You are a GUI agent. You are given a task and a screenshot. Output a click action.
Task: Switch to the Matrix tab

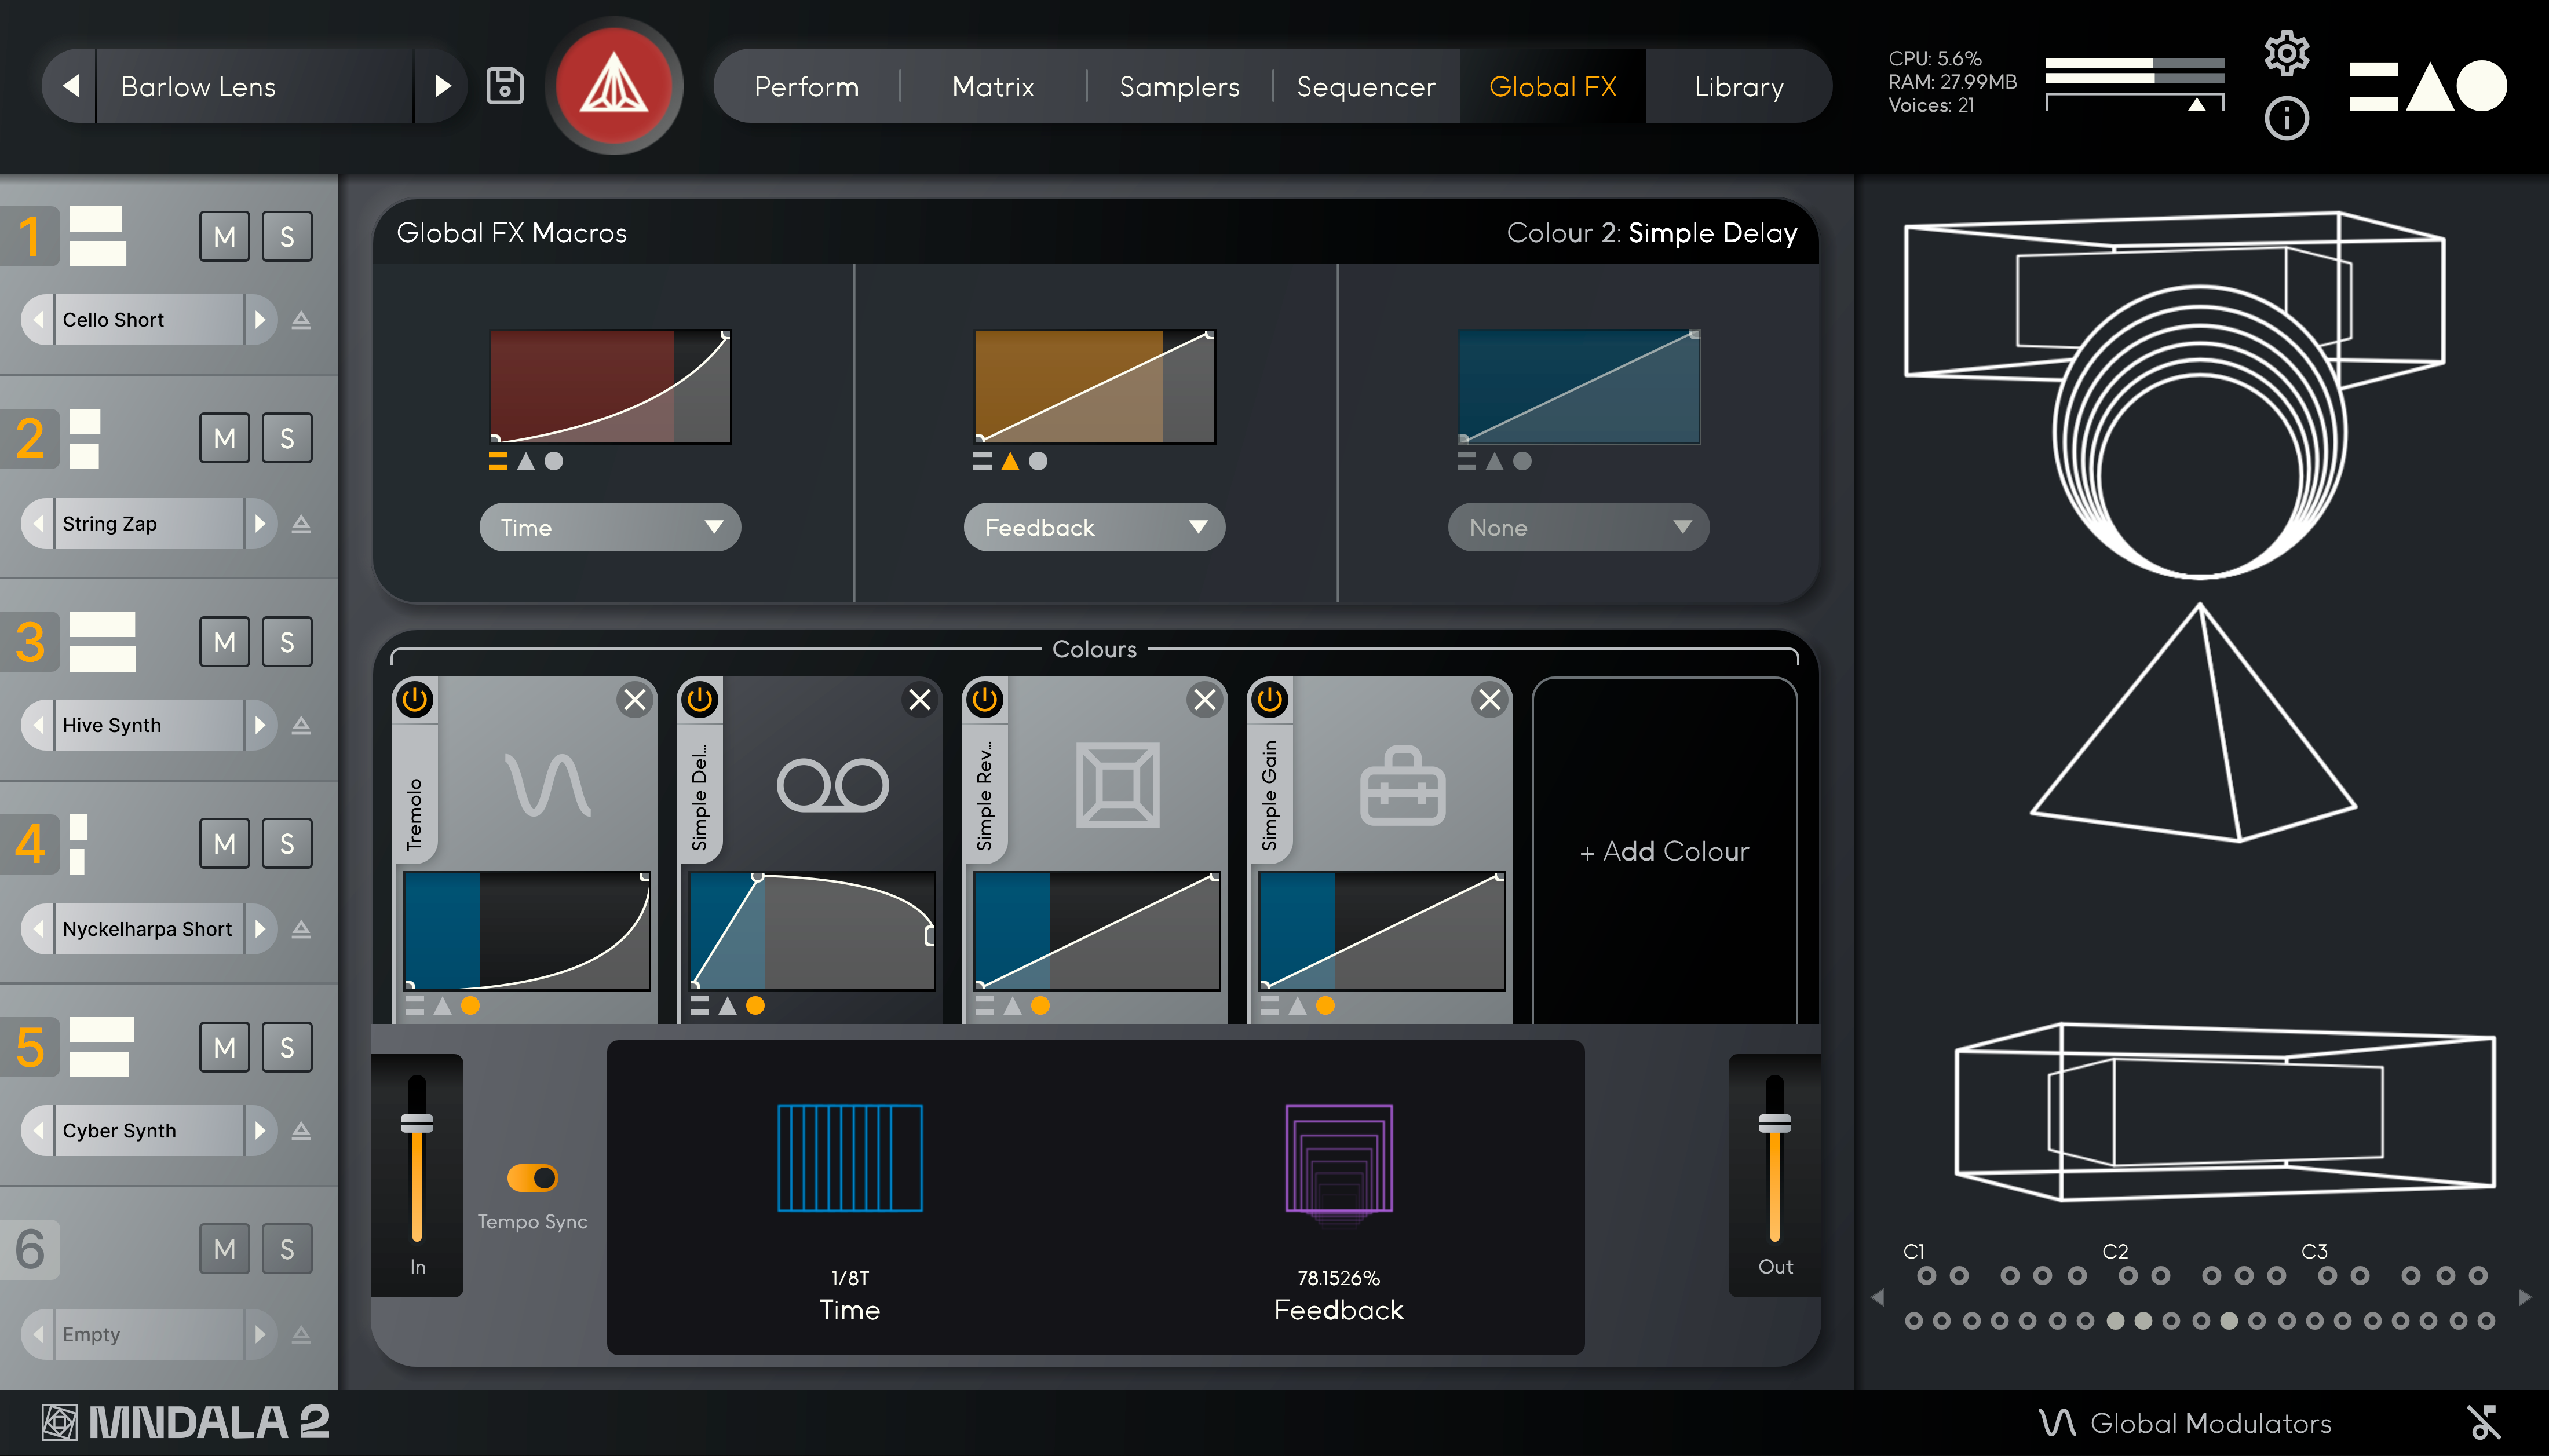pyautogui.click(x=992, y=87)
